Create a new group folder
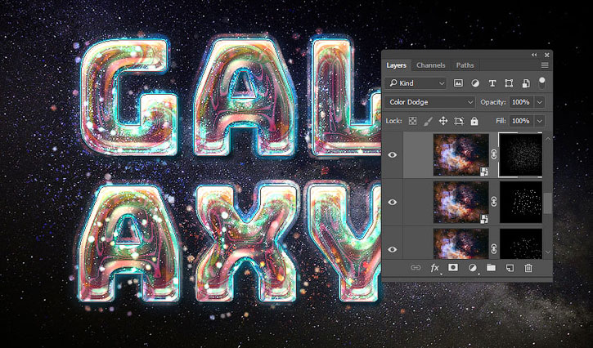 [x=491, y=267]
